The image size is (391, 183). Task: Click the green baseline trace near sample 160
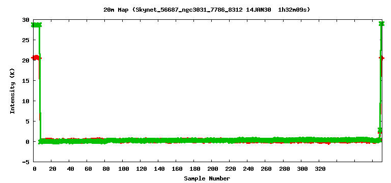178,141
